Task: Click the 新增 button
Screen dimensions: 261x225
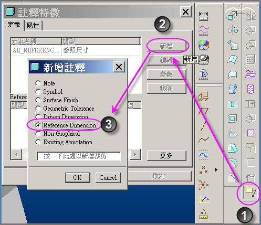Action: click(166, 46)
